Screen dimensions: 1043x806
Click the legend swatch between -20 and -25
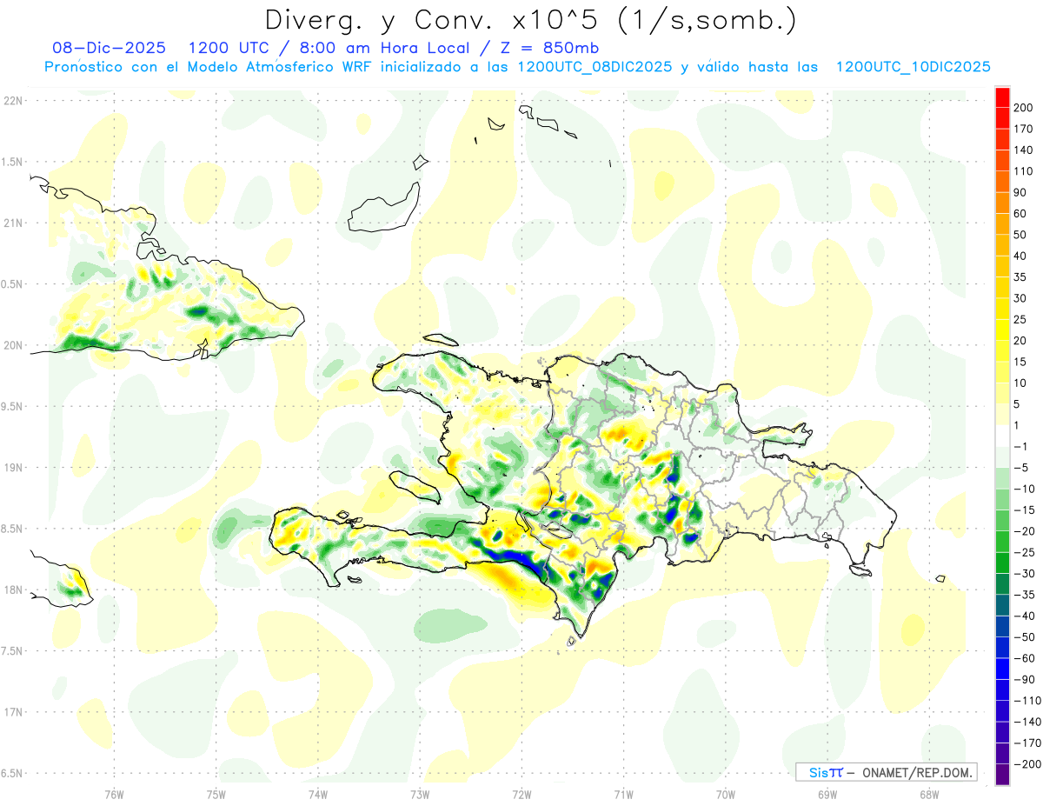(x=1002, y=542)
